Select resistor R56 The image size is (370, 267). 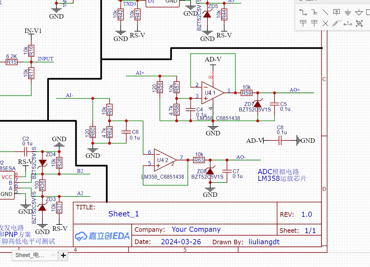coord(160,87)
